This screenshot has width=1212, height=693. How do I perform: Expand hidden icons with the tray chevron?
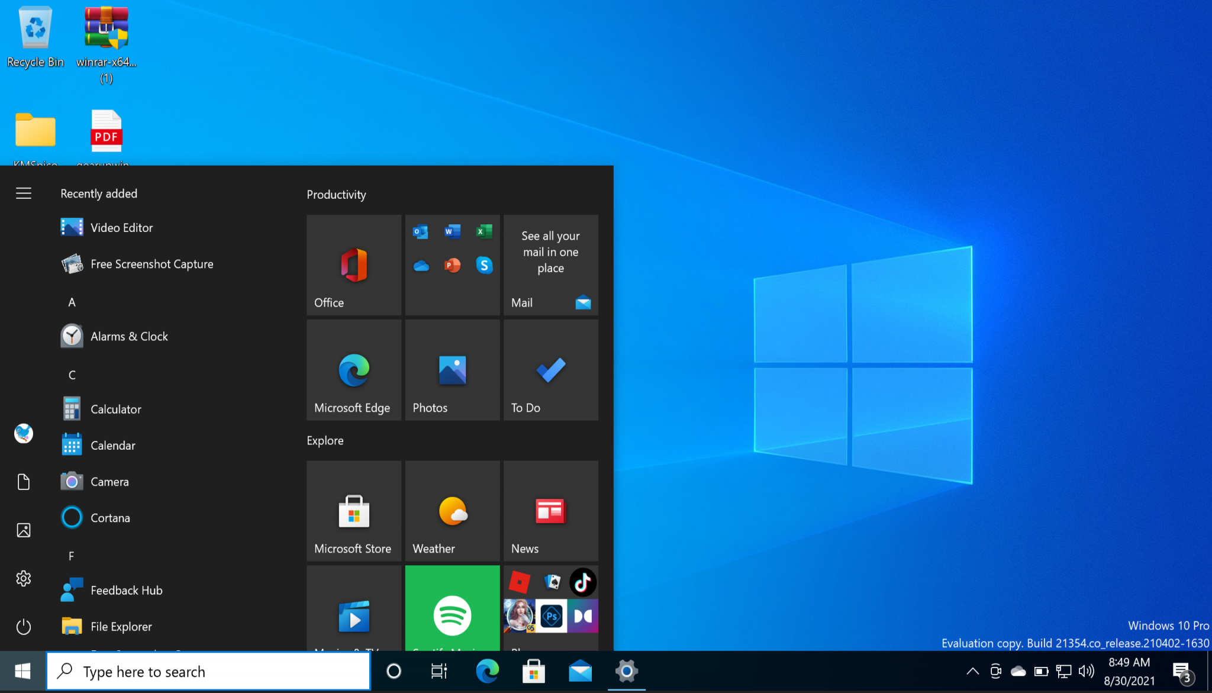tap(972, 671)
